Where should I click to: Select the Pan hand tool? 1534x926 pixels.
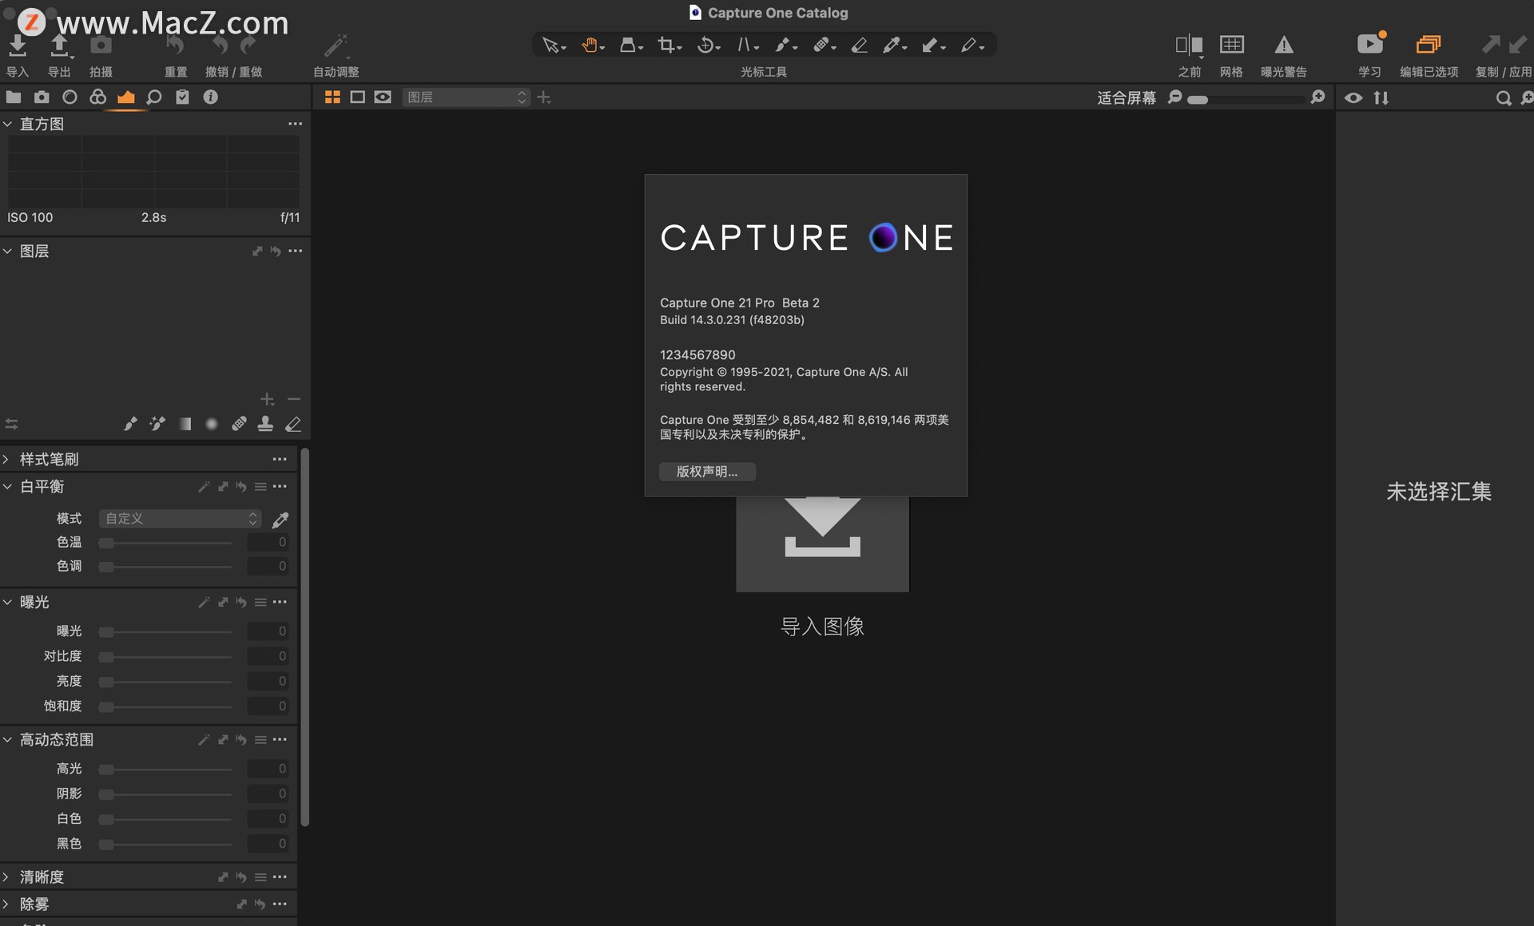(x=592, y=46)
